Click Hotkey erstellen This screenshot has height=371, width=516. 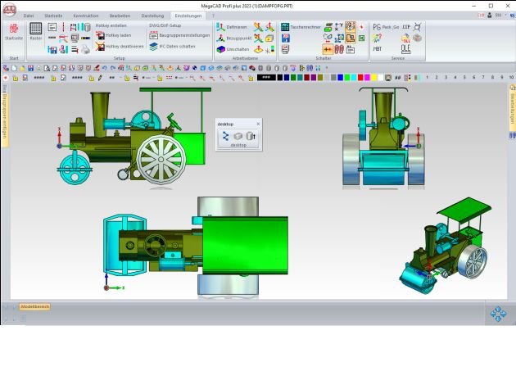(111, 25)
